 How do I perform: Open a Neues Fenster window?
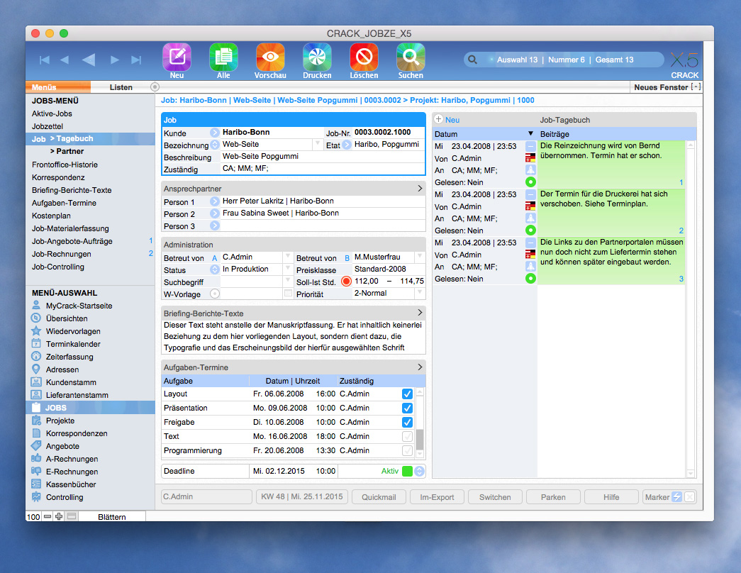click(x=662, y=87)
